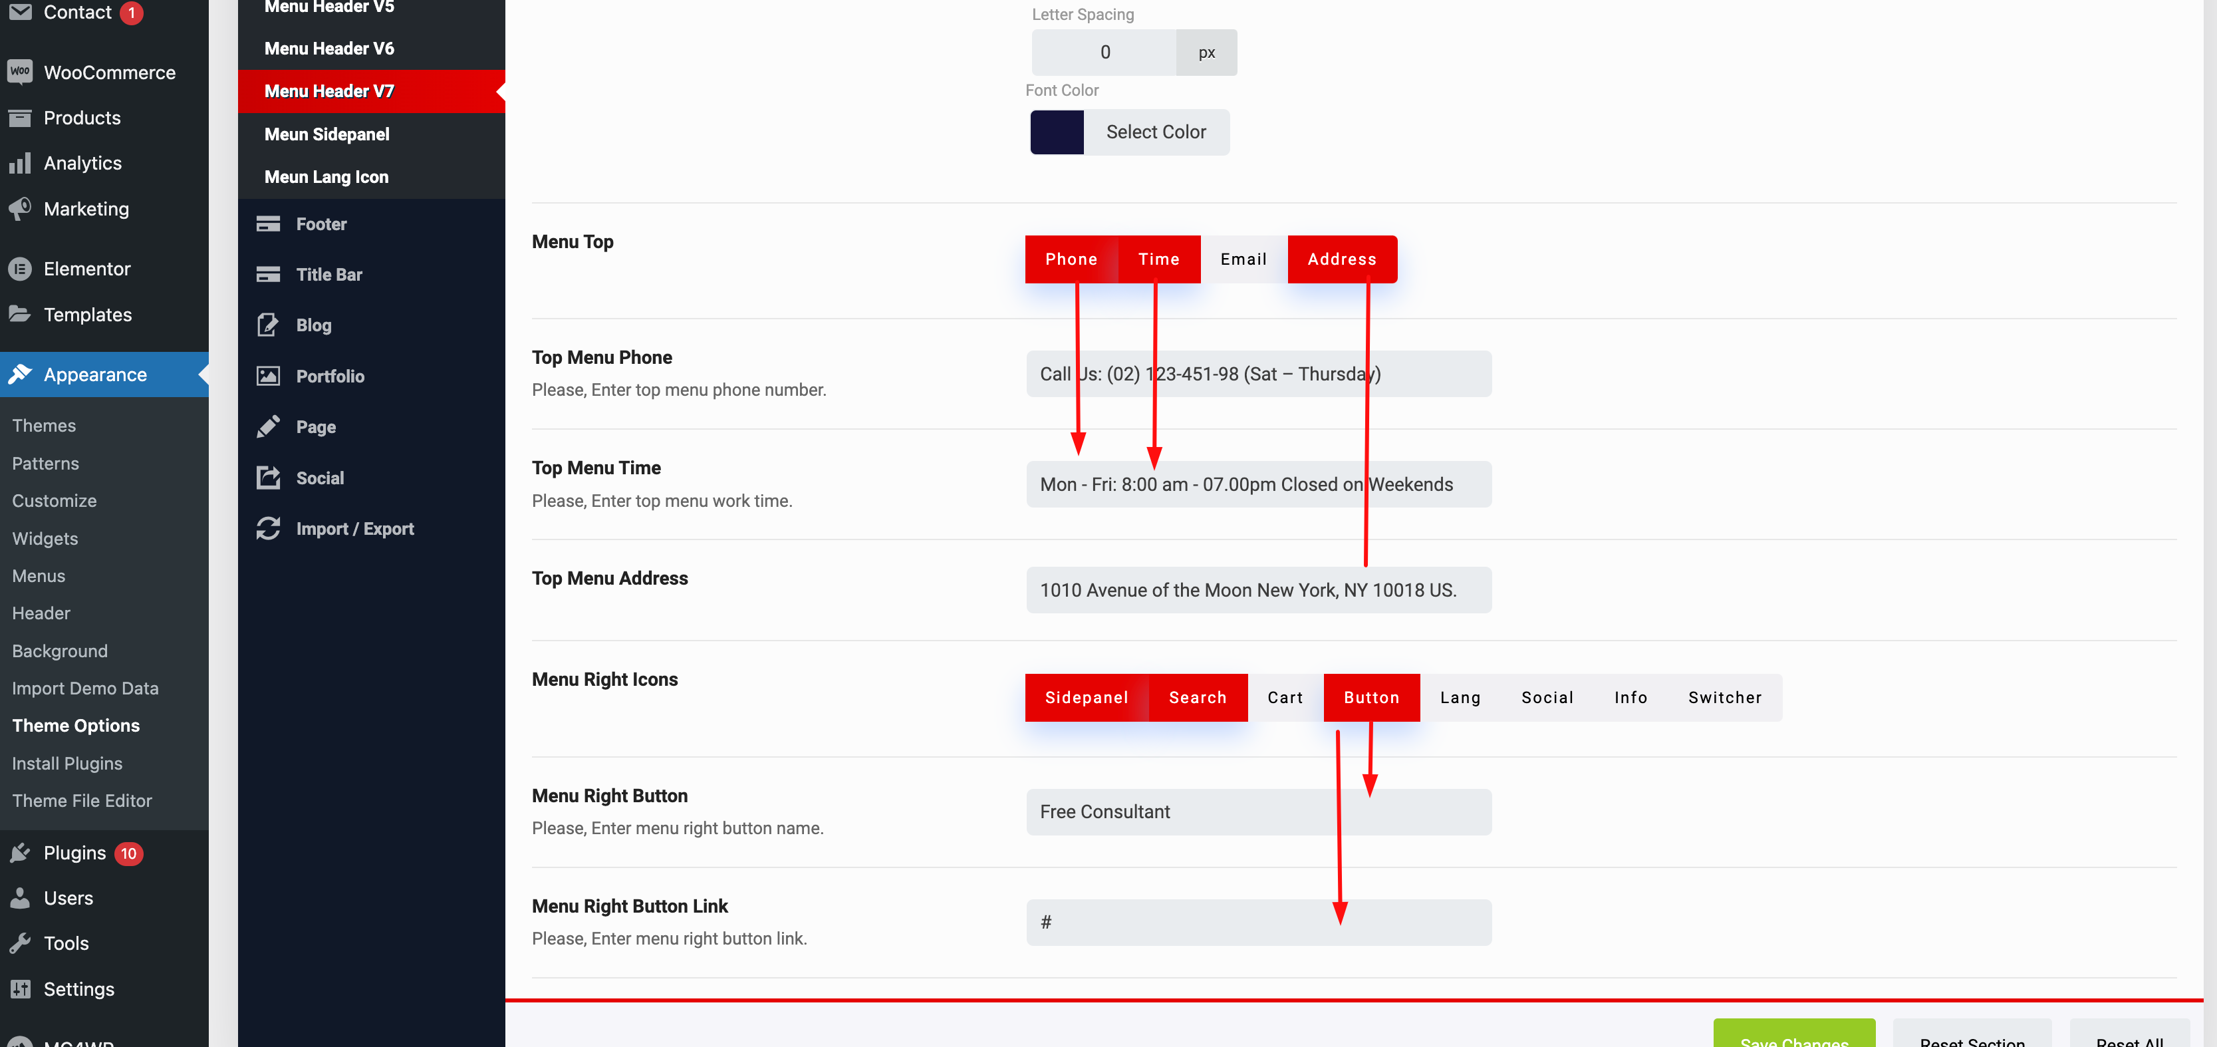The image size is (2217, 1047).
Task: Click the px unit of Letter Spacing
Action: [1207, 53]
